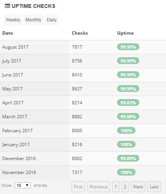Go to the First page
Image resolution: width=166 pixels, height=194 pixels.
tap(78, 187)
